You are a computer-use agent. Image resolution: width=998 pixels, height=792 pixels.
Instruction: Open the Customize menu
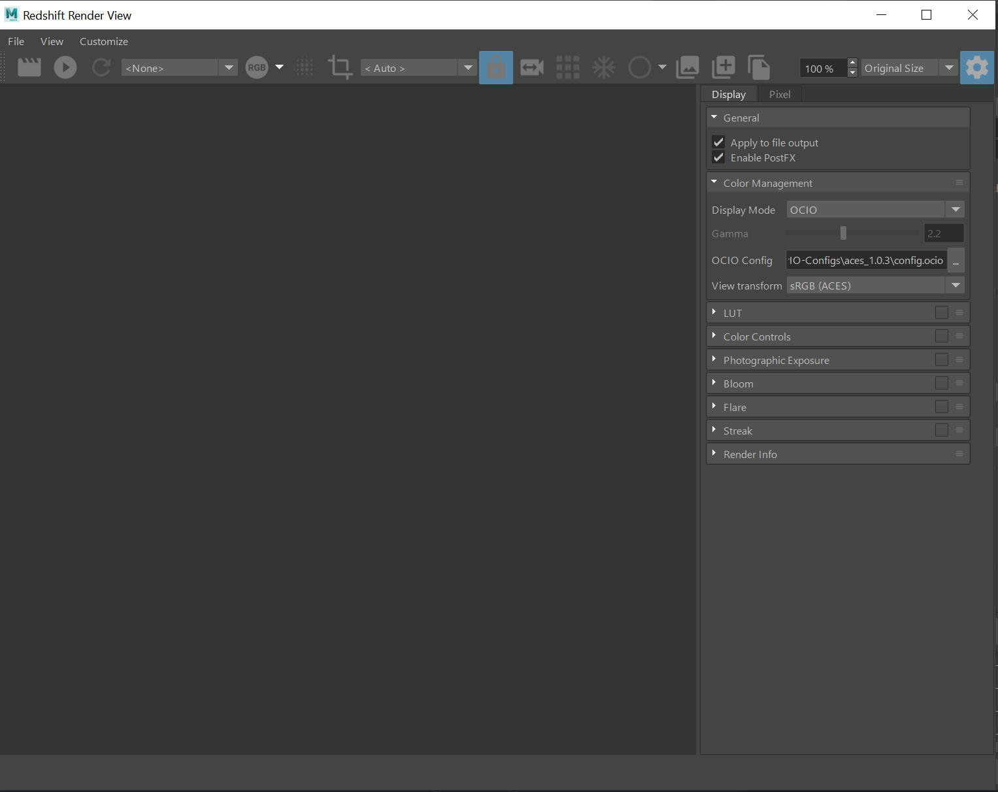(x=103, y=41)
